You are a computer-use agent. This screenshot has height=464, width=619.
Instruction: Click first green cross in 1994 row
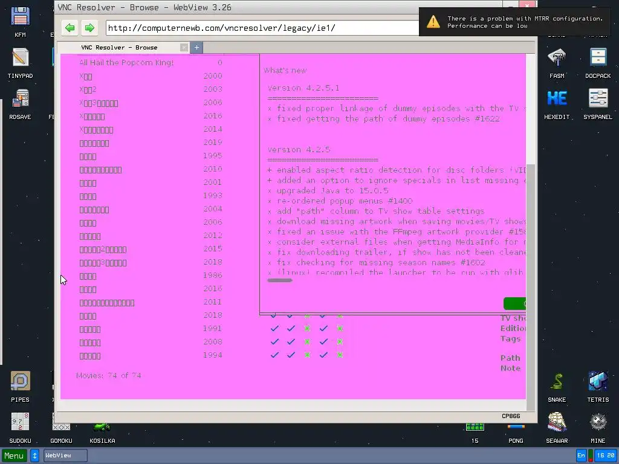click(307, 355)
